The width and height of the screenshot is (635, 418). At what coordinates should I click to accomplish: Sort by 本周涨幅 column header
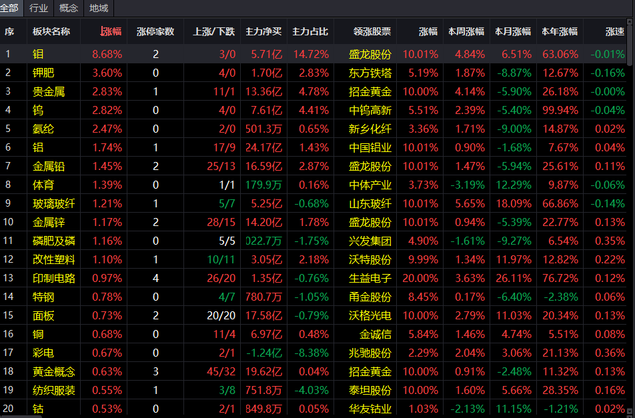point(466,31)
